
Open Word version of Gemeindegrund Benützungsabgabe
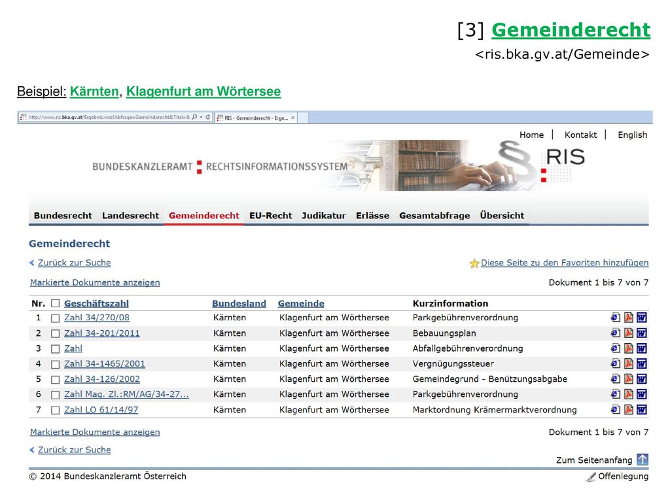coord(642,378)
